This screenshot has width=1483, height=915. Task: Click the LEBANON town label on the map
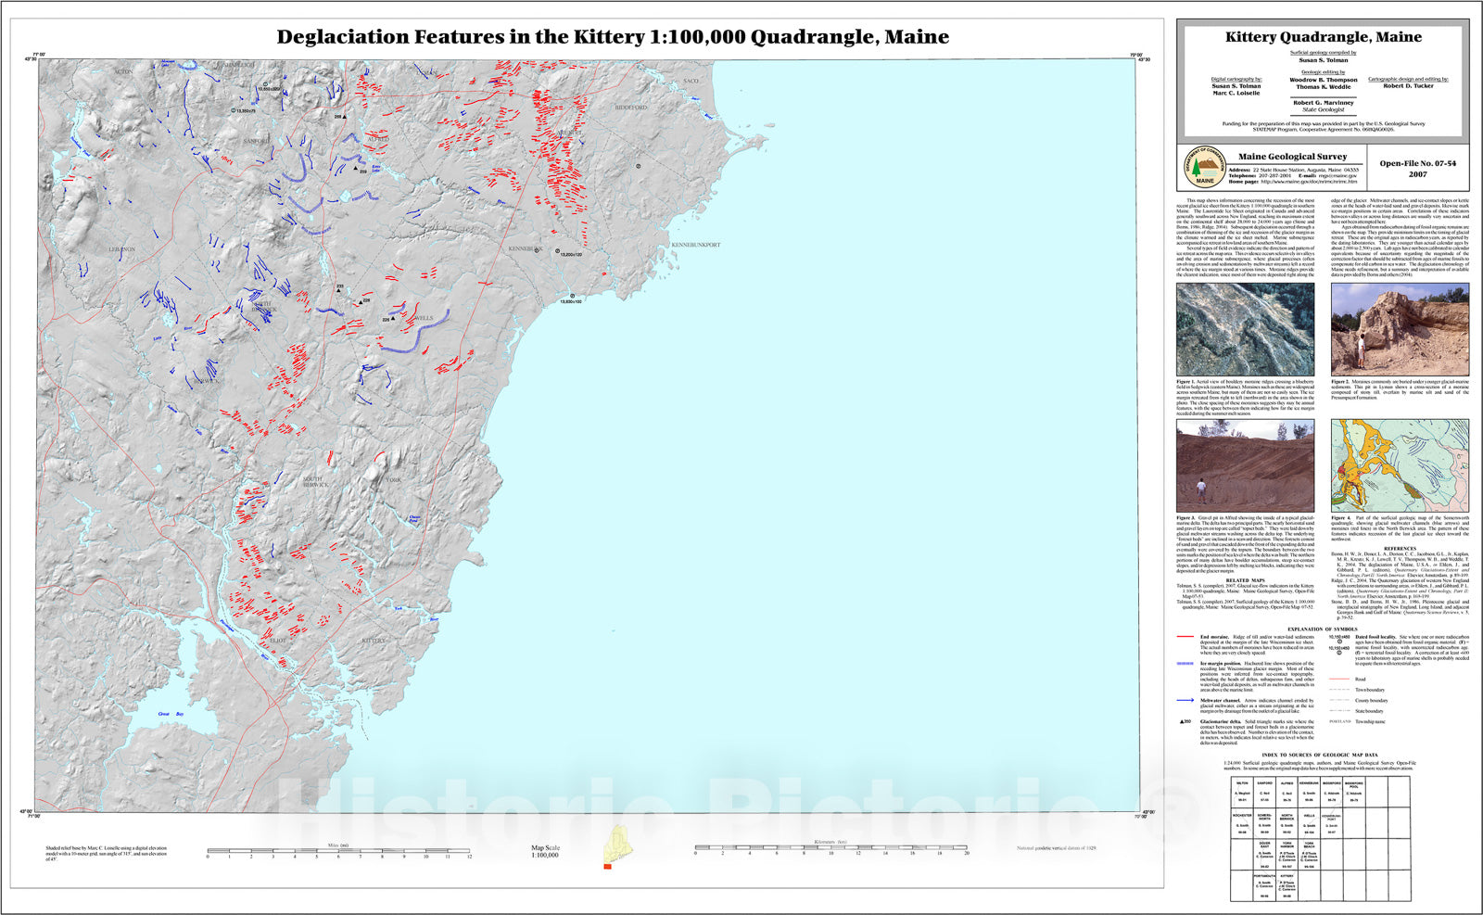(x=122, y=249)
